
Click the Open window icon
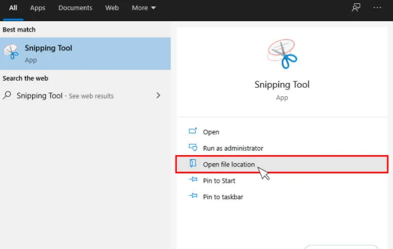193,131
